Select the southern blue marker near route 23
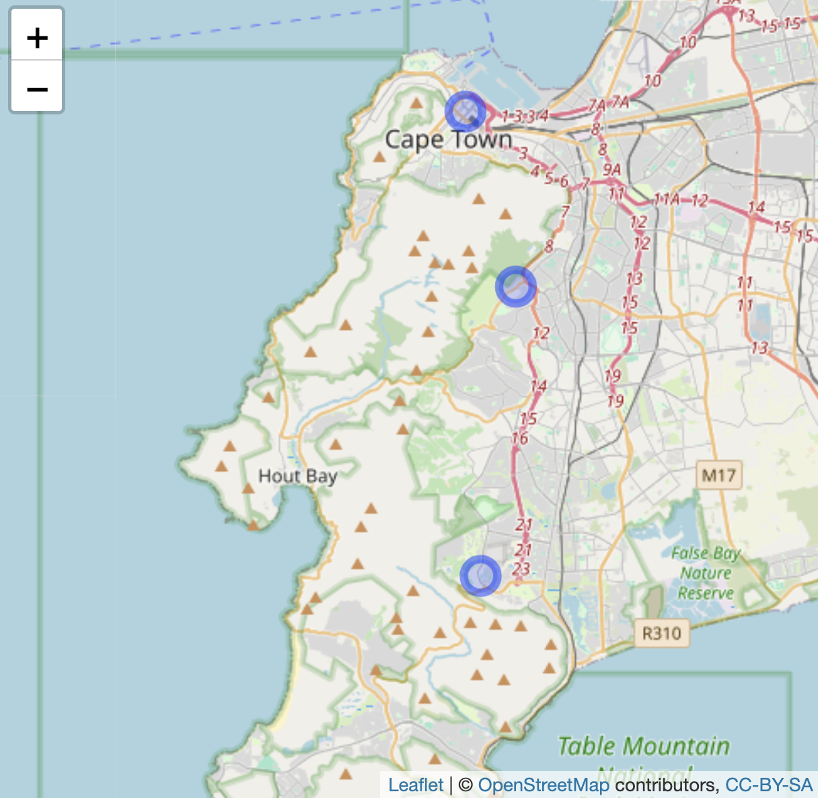818x798 pixels. point(480,575)
